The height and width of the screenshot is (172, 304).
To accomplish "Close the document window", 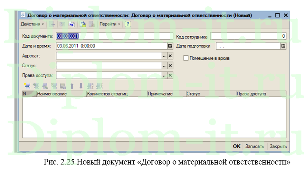I will (x=286, y=15).
